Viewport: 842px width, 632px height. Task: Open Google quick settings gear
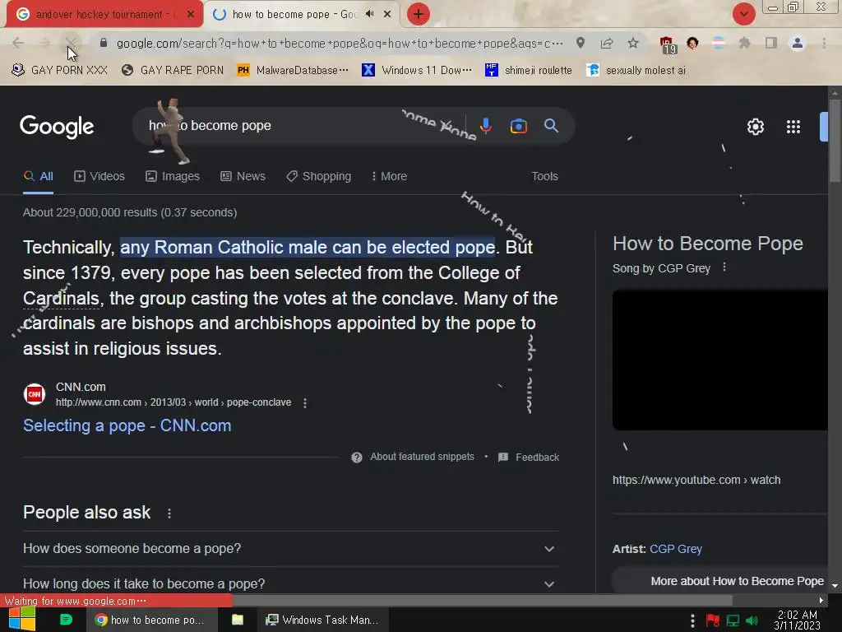(755, 127)
